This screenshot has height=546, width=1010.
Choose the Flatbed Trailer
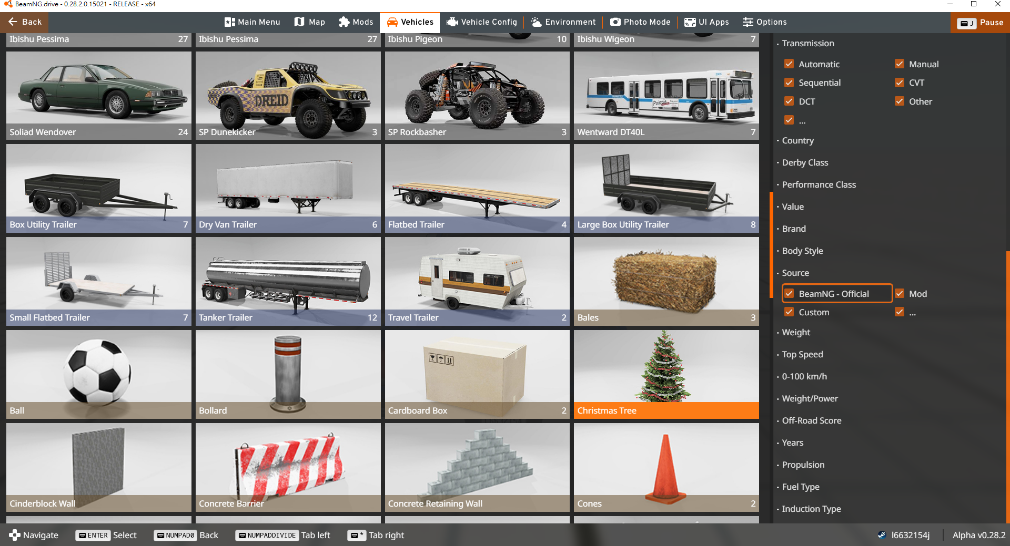click(x=477, y=188)
